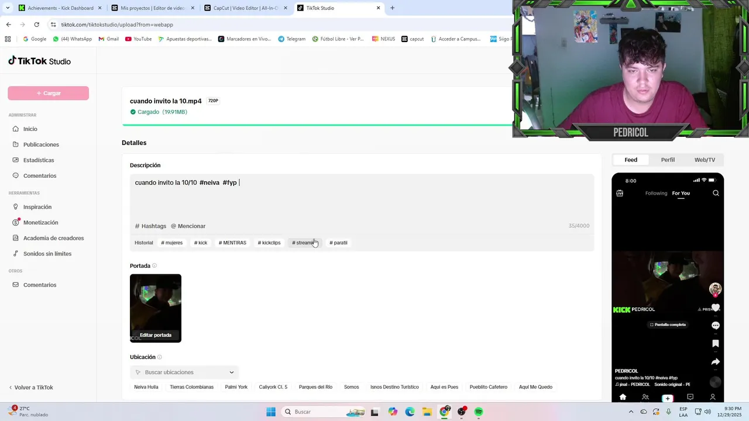Select the # streamer hashtag chip
This screenshot has width=749, height=421.
304,243
